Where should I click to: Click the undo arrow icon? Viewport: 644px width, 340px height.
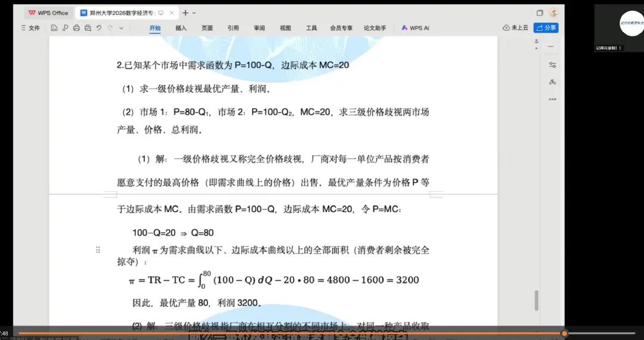point(98,28)
